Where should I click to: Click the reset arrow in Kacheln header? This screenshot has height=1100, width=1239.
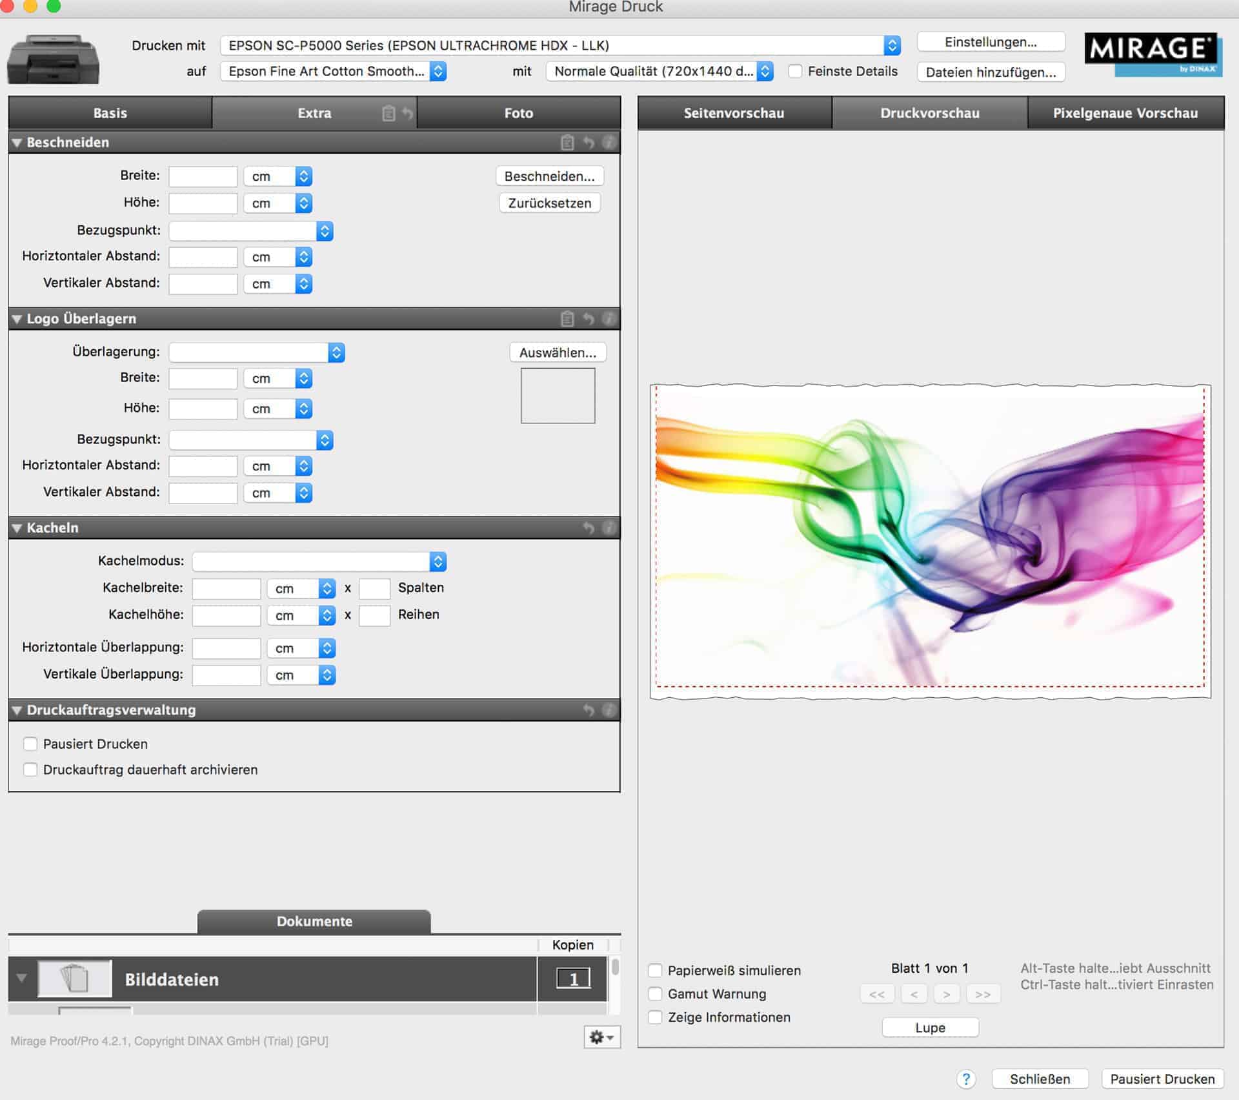click(589, 528)
